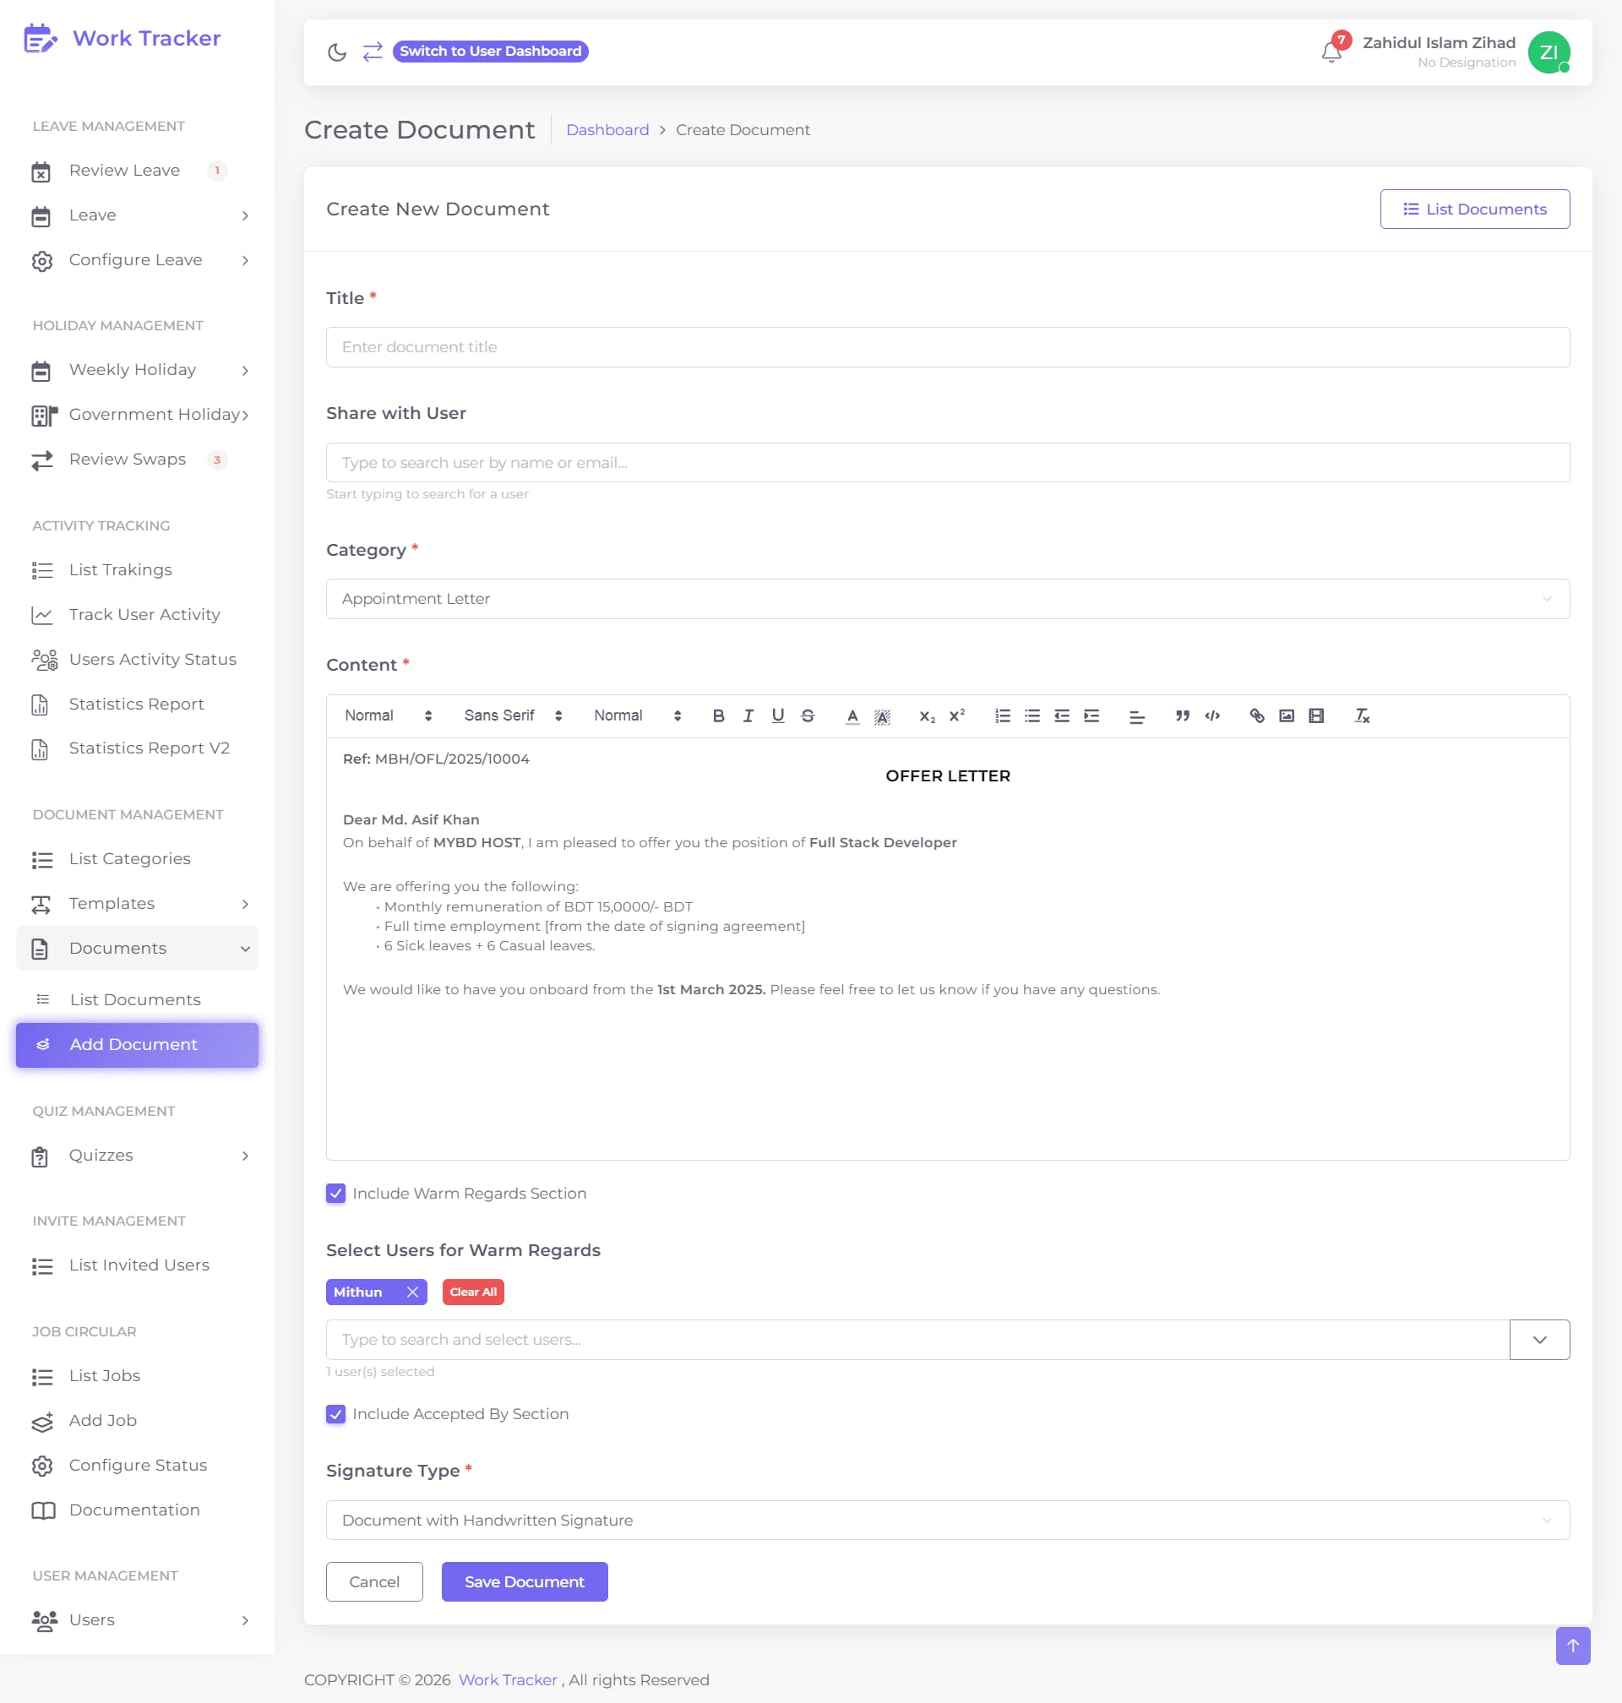Viewport: 1622px width, 1703px height.
Task: Insert blockquote
Action: [x=1182, y=715]
